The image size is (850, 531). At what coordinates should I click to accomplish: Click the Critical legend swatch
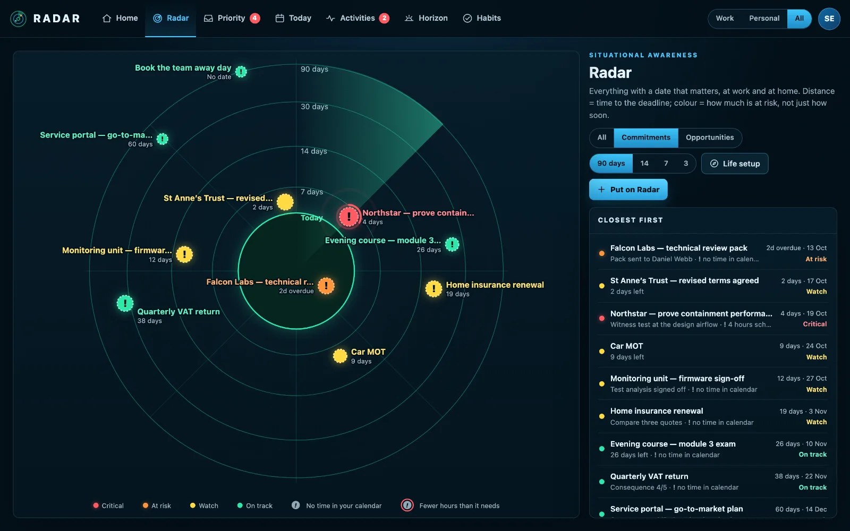coord(96,506)
